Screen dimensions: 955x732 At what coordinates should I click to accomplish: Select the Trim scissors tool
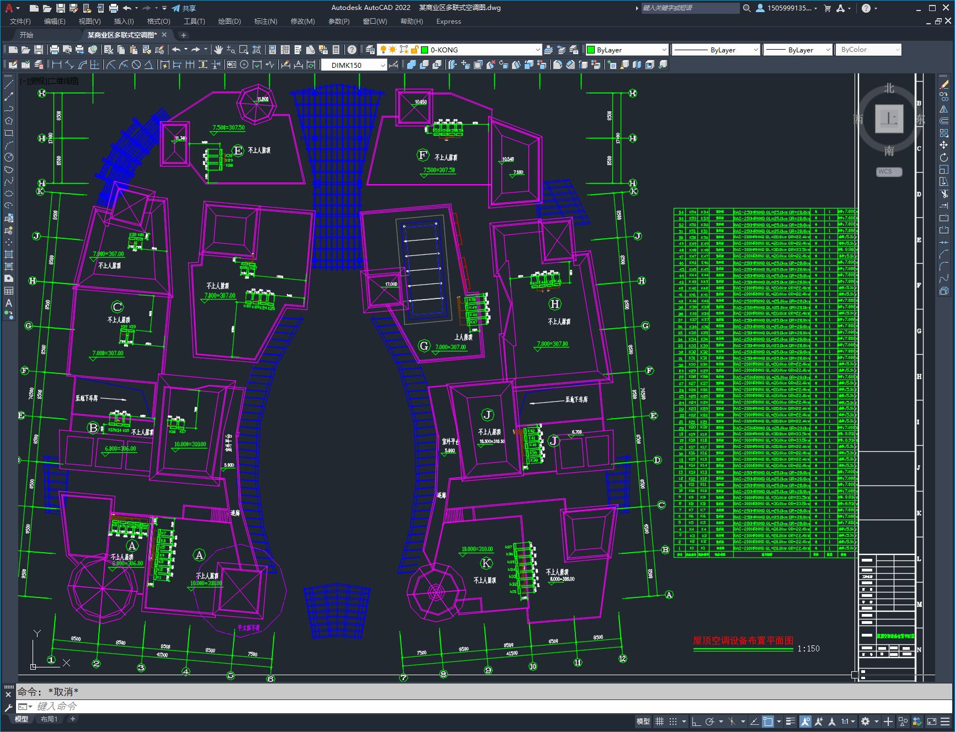coord(944,194)
